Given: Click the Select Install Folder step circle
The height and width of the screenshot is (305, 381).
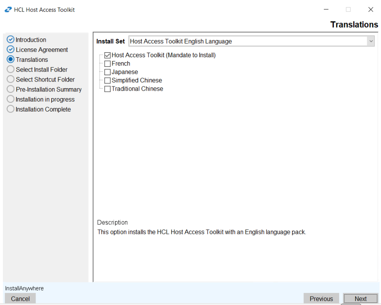Looking at the screenshot, I should 10,69.
